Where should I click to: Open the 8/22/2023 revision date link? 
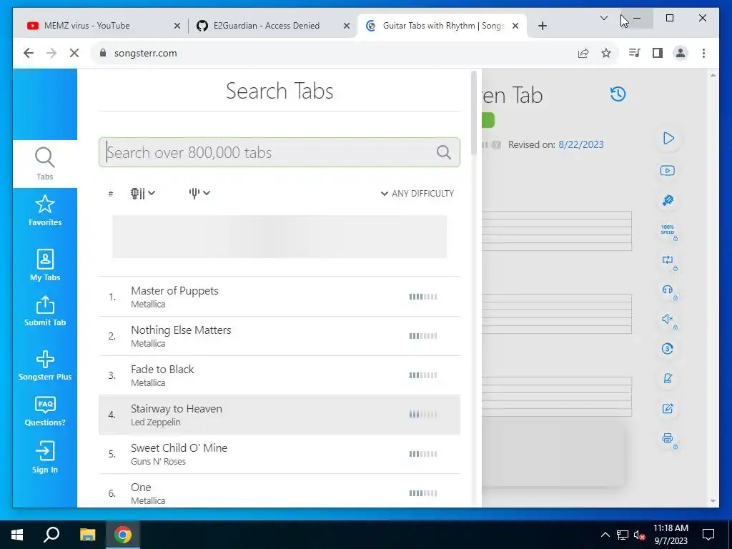580,144
